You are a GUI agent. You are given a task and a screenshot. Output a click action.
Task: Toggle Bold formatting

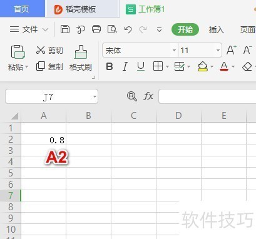click(110, 67)
